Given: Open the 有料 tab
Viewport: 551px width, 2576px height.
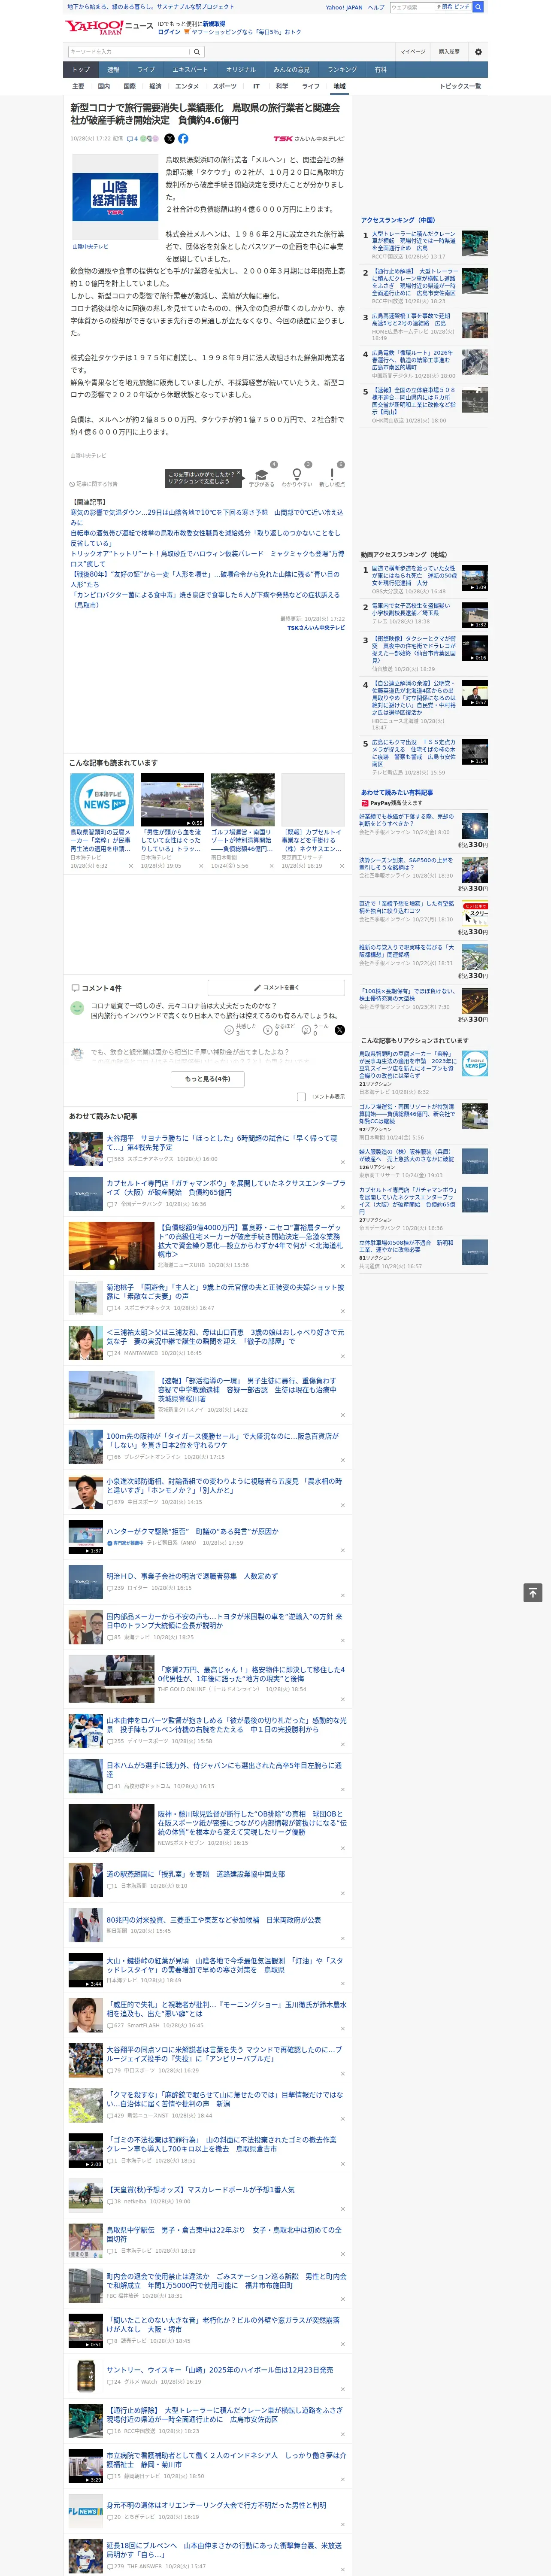Looking at the screenshot, I should (x=380, y=70).
